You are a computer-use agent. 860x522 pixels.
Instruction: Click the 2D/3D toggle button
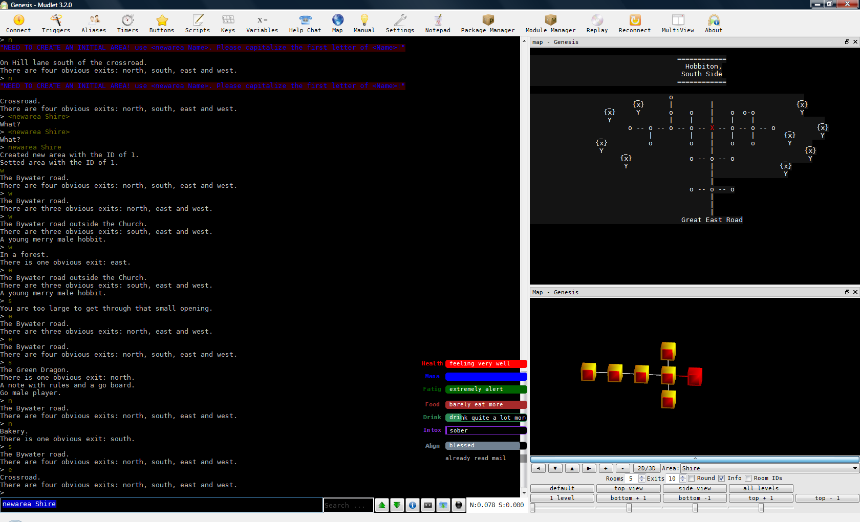coord(646,468)
